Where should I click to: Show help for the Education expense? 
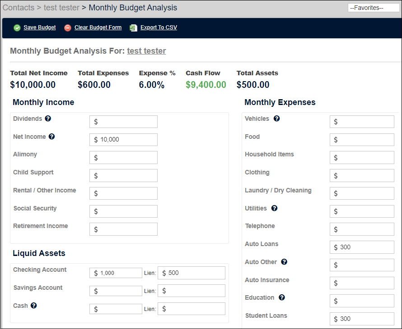(282, 297)
